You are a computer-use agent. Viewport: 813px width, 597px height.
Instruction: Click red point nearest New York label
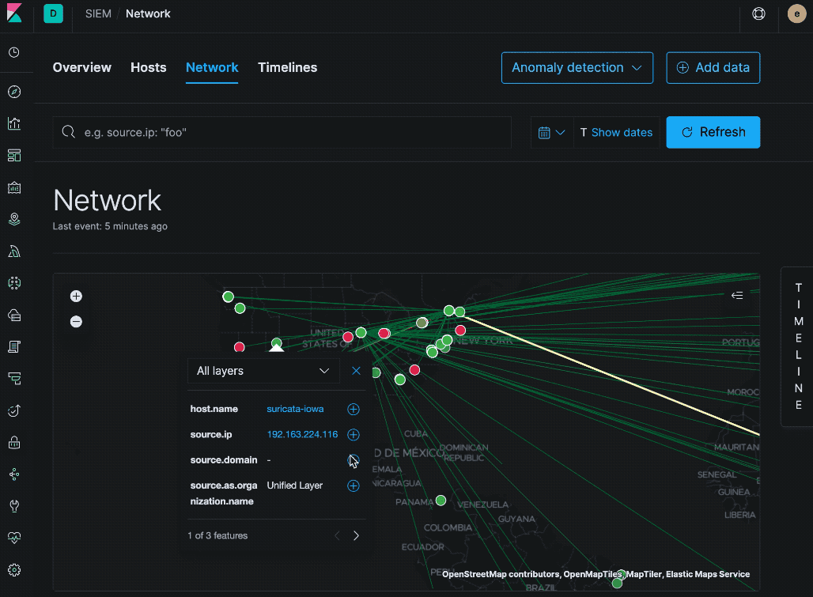point(460,330)
